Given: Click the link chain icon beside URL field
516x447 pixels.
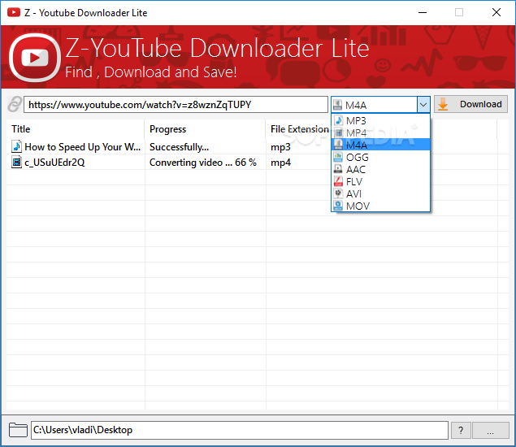Looking at the screenshot, I should pyautogui.click(x=15, y=104).
